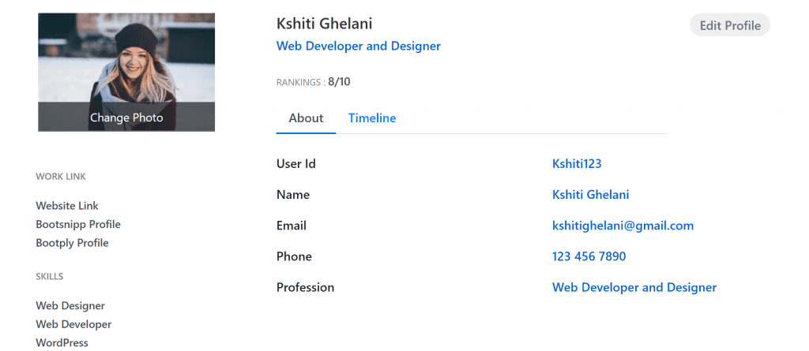Click the SKILLS section heading
809x351 pixels.
click(x=50, y=277)
